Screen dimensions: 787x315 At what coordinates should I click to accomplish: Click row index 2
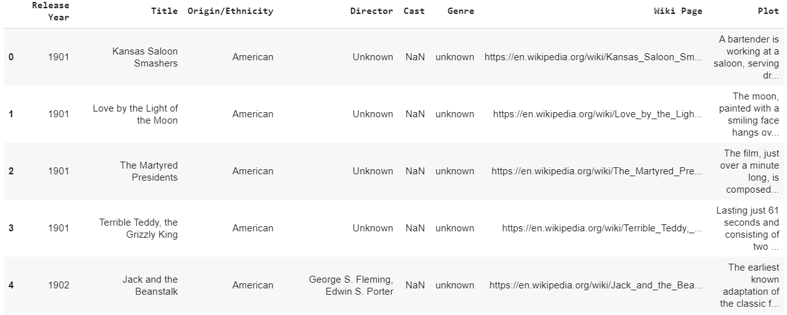(x=11, y=171)
